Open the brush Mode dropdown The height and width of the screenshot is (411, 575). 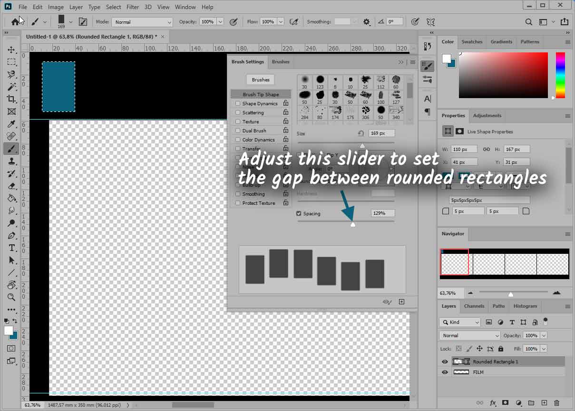coord(142,22)
